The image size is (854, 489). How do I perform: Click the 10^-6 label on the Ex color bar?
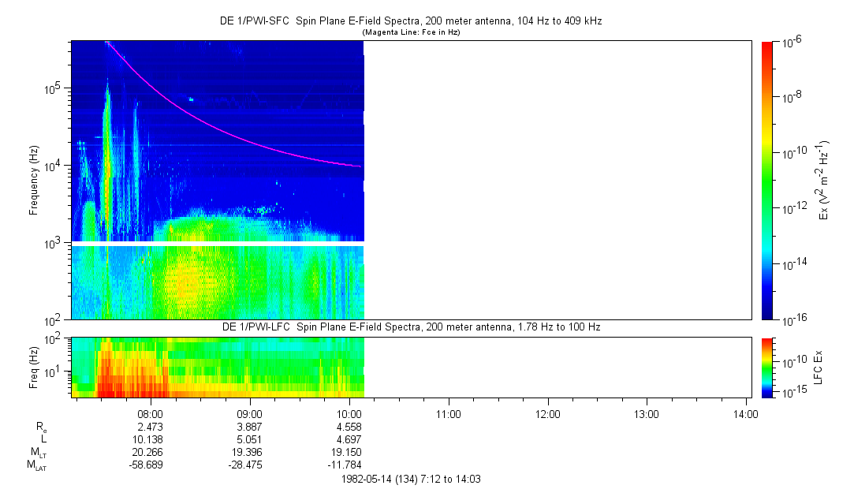click(792, 43)
